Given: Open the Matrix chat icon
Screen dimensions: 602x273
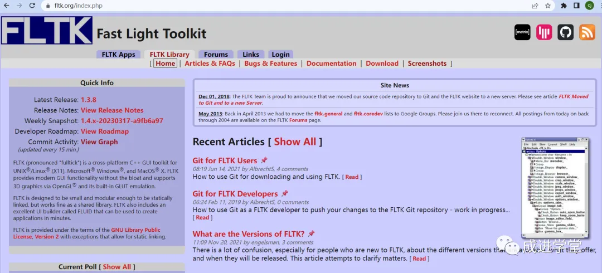Looking at the screenshot, I should (x=522, y=32).
